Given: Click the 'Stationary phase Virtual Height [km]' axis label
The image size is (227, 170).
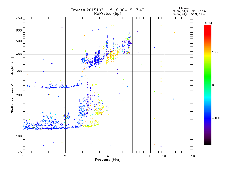Looking at the screenshot, I should coord(12,85).
